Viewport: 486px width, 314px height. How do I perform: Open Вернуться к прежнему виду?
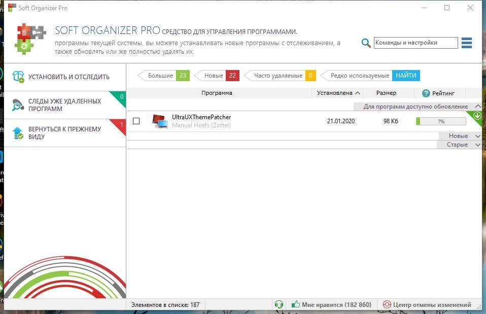click(x=65, y=133)
